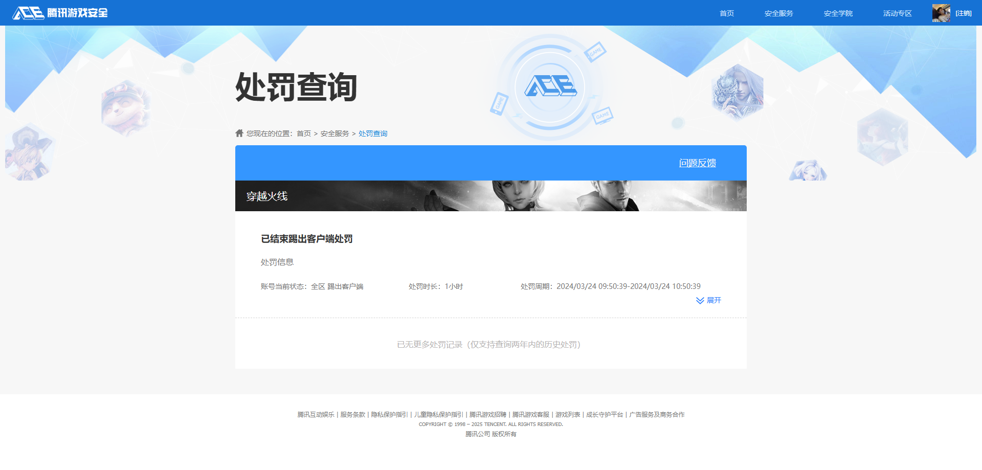This screenshot has height=470, width=982.
Task: Open the 游戏列表 footer link
Action: point(568,414)
